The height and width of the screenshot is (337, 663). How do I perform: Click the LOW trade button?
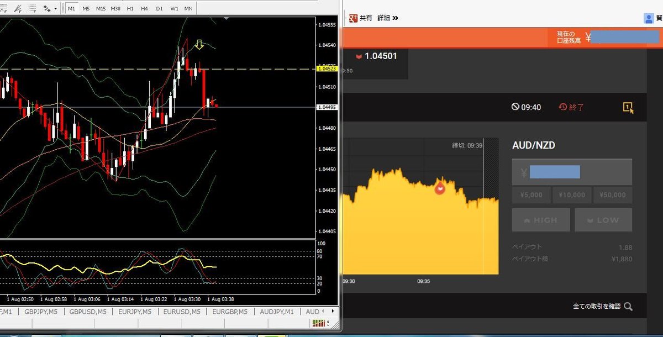point(603,220)
